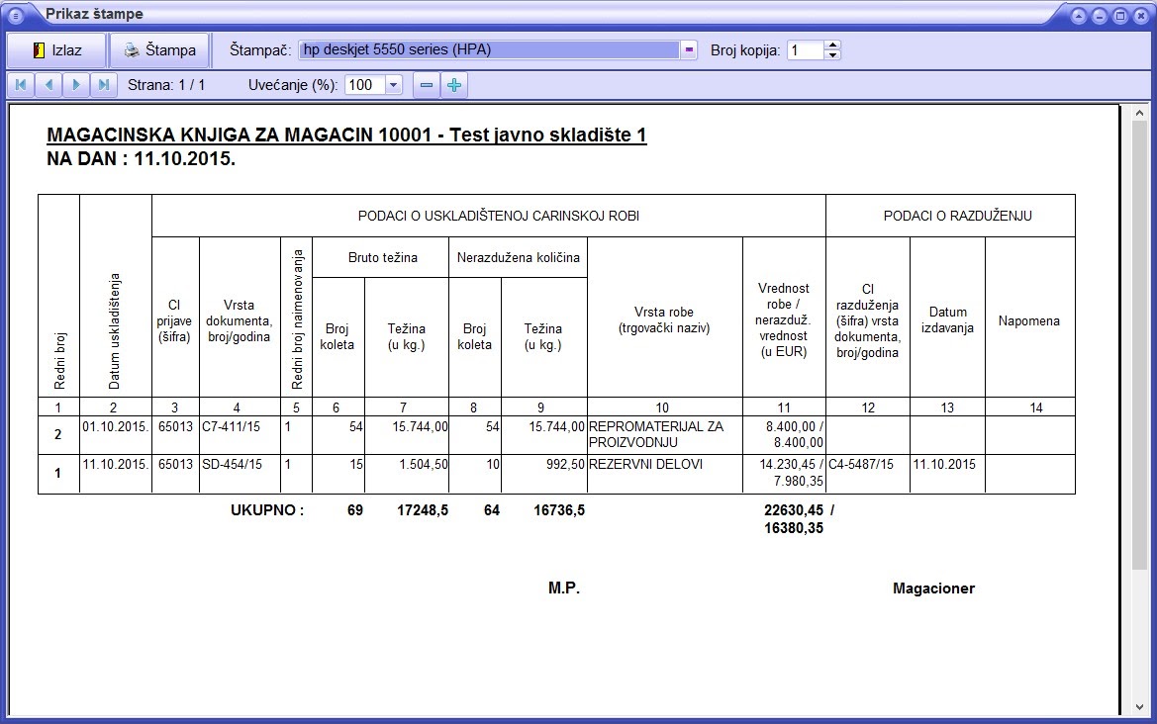Viewport: 1157px width, 724px height.
Task: Click the vertical scrollbar up arrow
Action: tap(1139, 114)
